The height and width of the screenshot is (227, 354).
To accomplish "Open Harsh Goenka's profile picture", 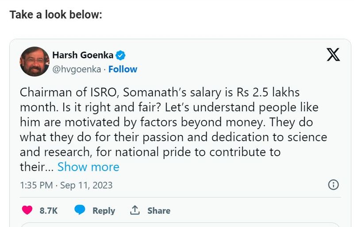I will tap(35, 62).
